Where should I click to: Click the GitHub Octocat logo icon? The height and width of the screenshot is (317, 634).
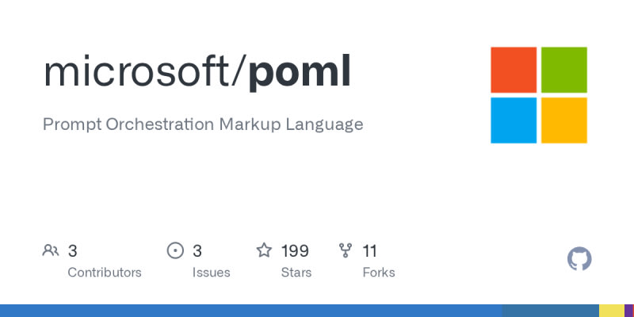pos(580,259)
